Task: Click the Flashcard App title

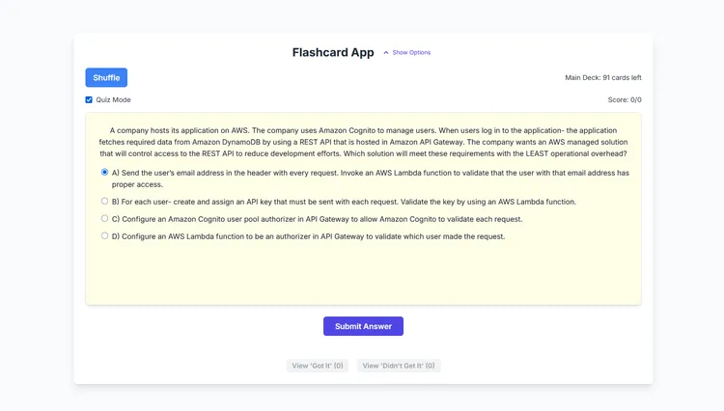Action: point(333,53)
